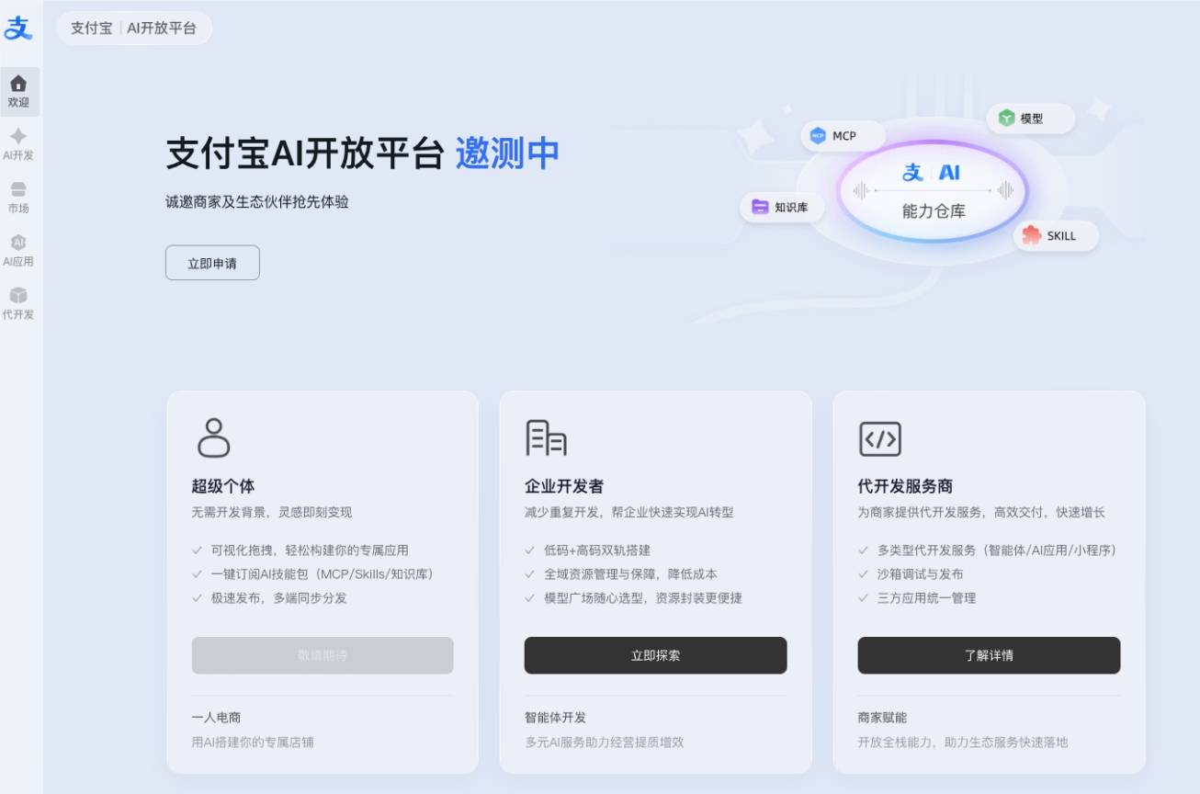Open the 一人电商 link
Screen dimensions: 1200x794
[x=216, y=717]
